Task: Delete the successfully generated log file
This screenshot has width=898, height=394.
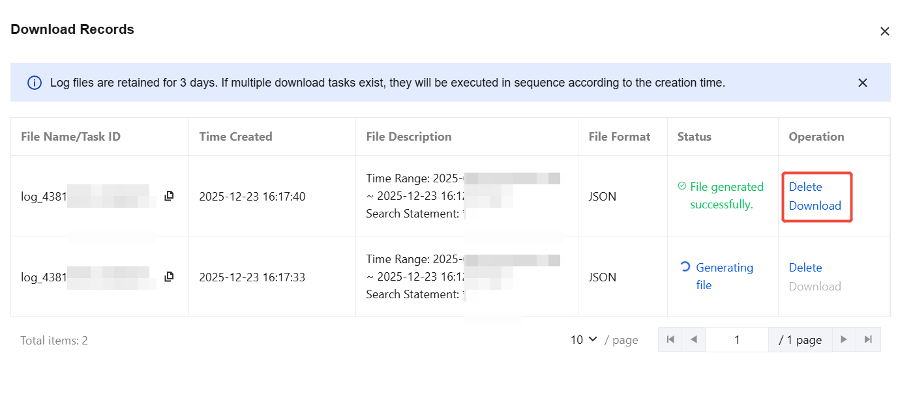Action: pyautogui.click(x=805, y=187)
